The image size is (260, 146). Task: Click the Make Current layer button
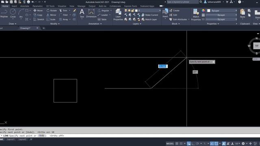(150, 15)
